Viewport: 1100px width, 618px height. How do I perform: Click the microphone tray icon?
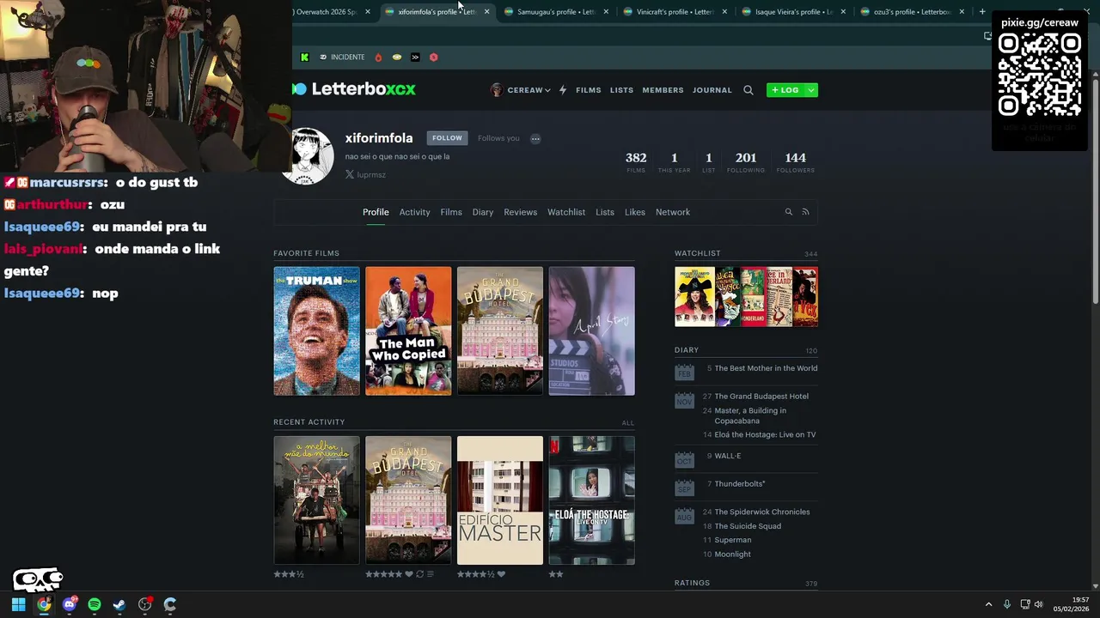[1007, 604]
